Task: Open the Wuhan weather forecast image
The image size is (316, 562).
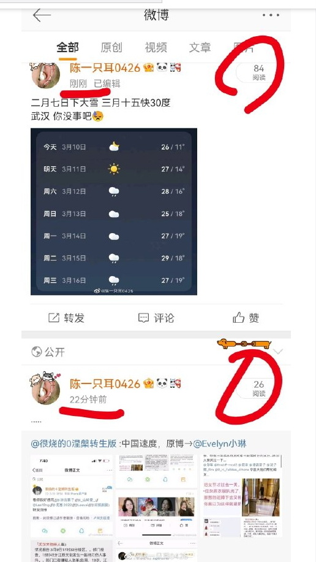Action: [x=114, y=212]
